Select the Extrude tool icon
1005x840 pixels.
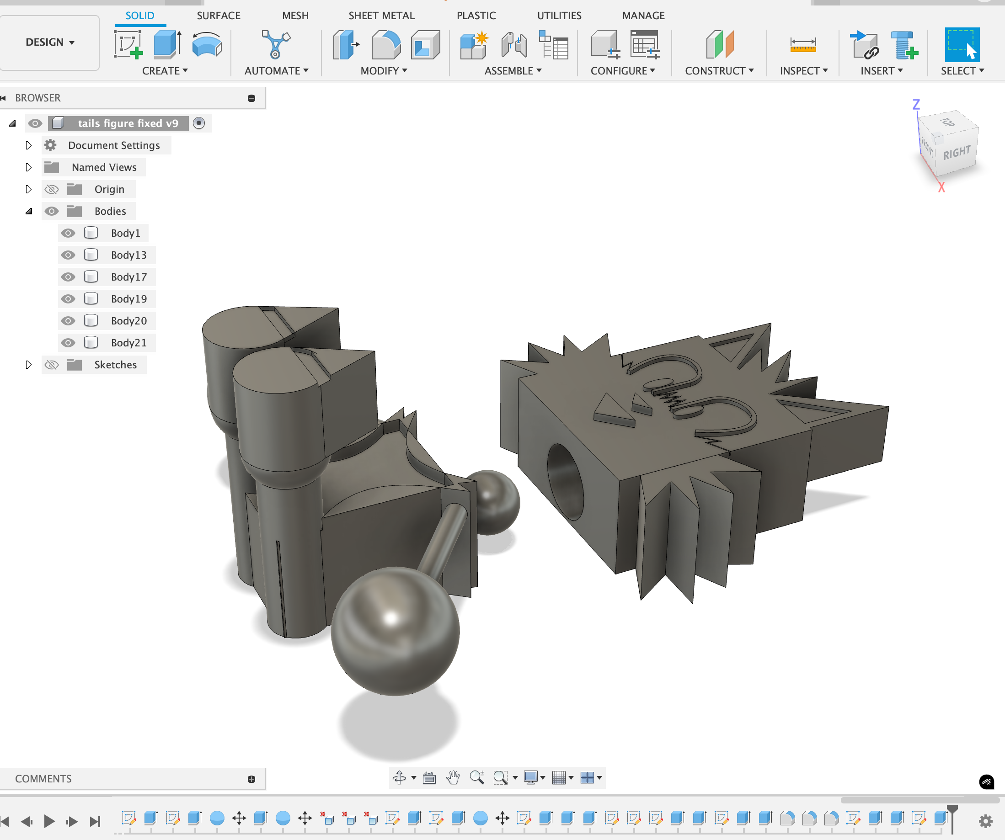coord(167,44)
